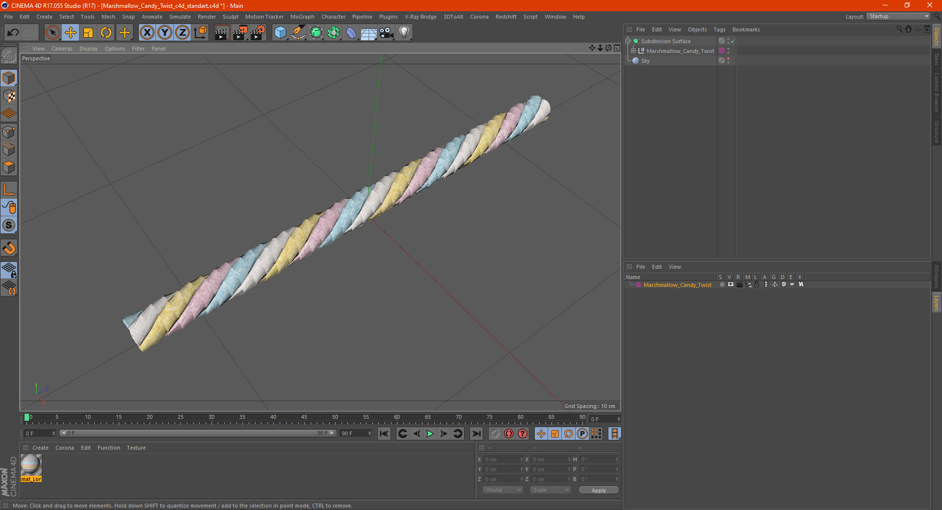
Task: Open the MoGraph array icon
Action: point(334,33)
